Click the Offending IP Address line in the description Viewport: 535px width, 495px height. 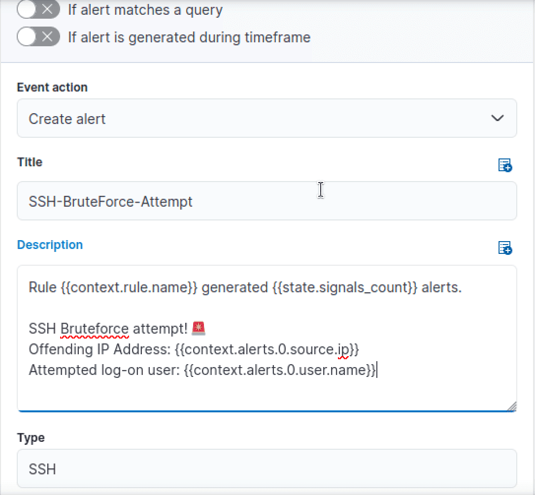[x=194, y=350]
